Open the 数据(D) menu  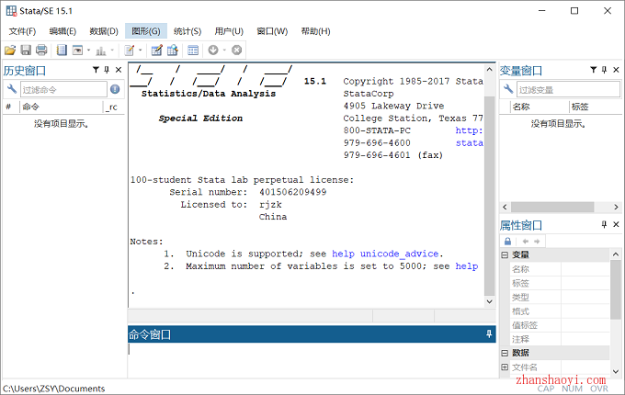pos(104,31)
